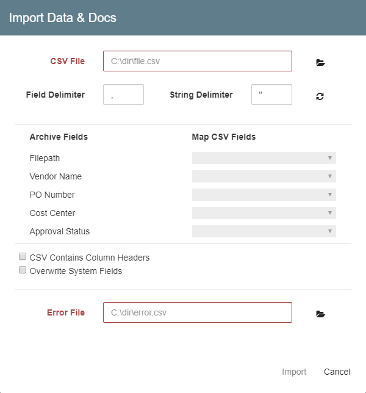Toggle the Overwrite System Fields checkbox
The width and height of the screenshot is (366, 393).
click(x=23, y=270)
